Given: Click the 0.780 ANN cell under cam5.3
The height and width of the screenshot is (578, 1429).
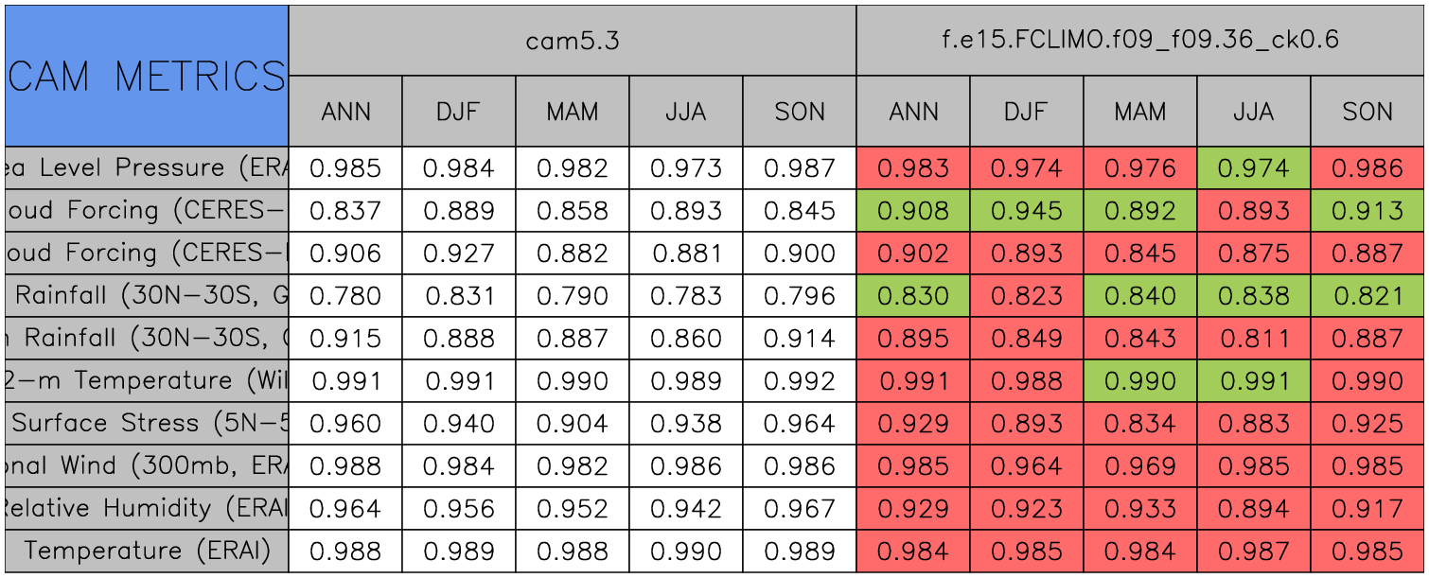Looking at the screenshot, I should pos(345,296).
